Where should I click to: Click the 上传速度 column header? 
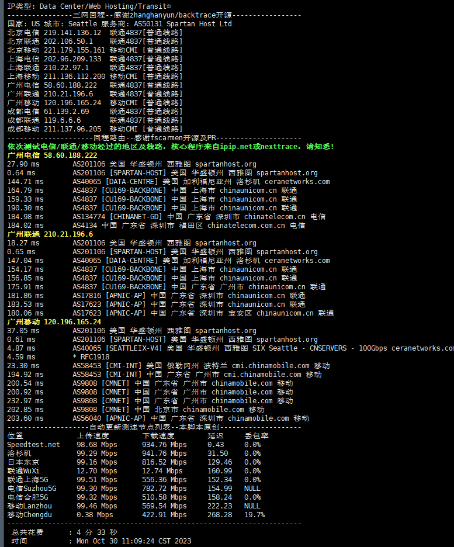coord(93,436)
